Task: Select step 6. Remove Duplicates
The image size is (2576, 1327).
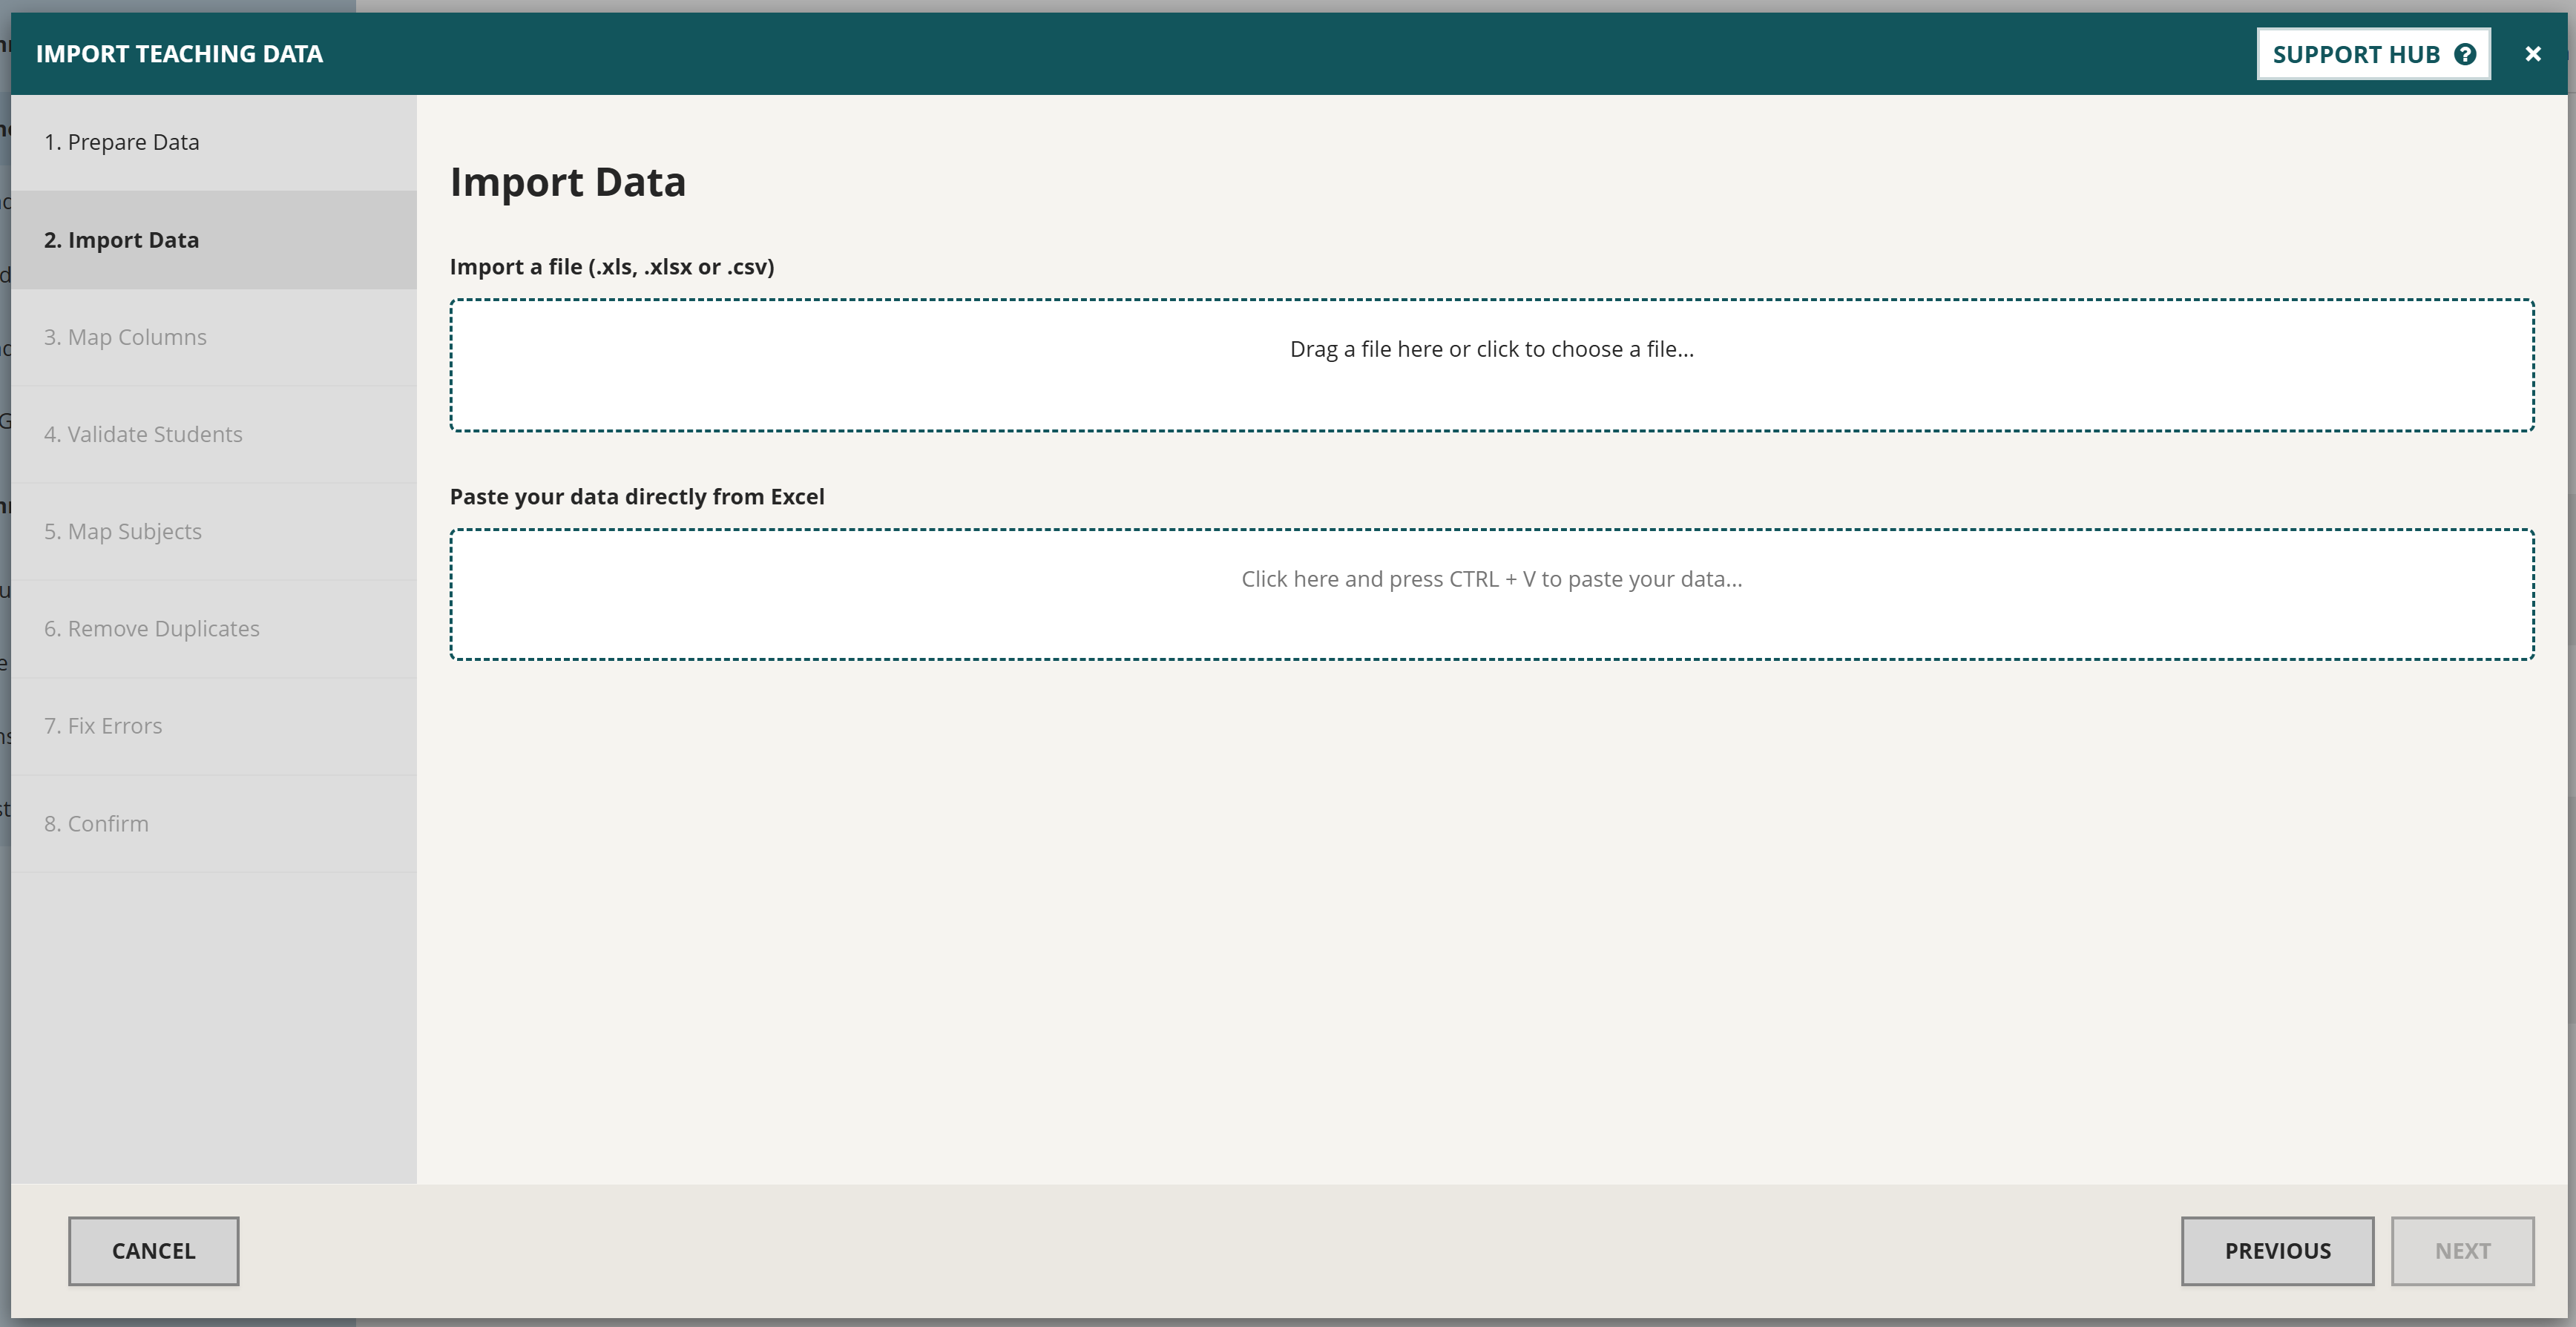Action: 214,629
